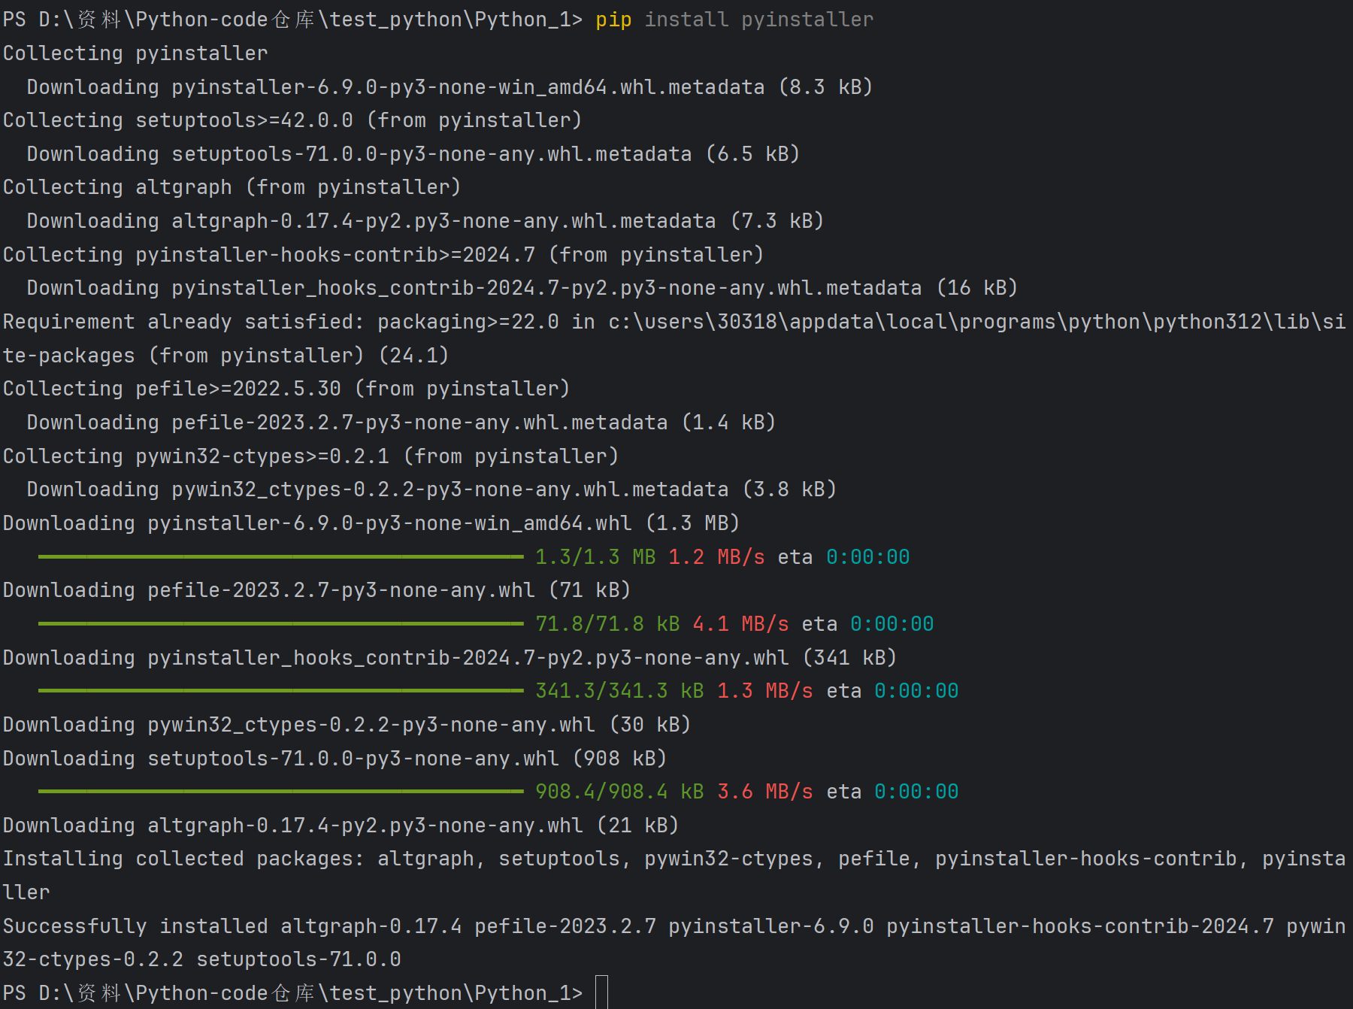
Task: Click 'Collecting pefile>=2022.5.30' line
Action: click(286, 389)
